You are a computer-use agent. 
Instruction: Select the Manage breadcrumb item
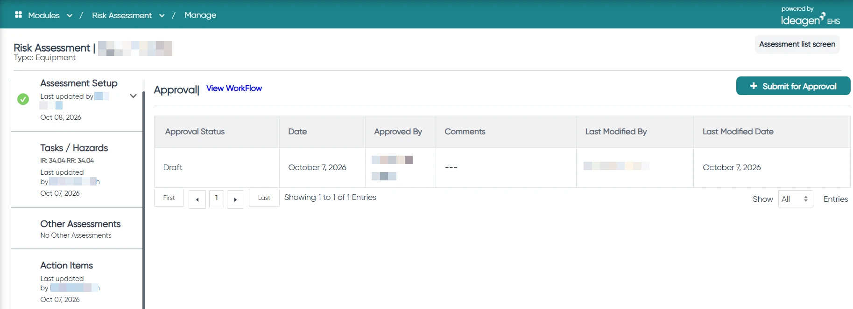coord(200,15)
